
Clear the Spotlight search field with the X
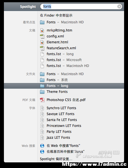pos(119,6)
